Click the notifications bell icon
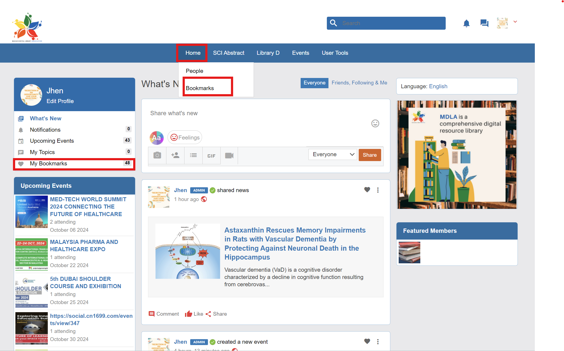Image resolution: width=564 pixels, height=351 pixels. [x=466, y=23]
